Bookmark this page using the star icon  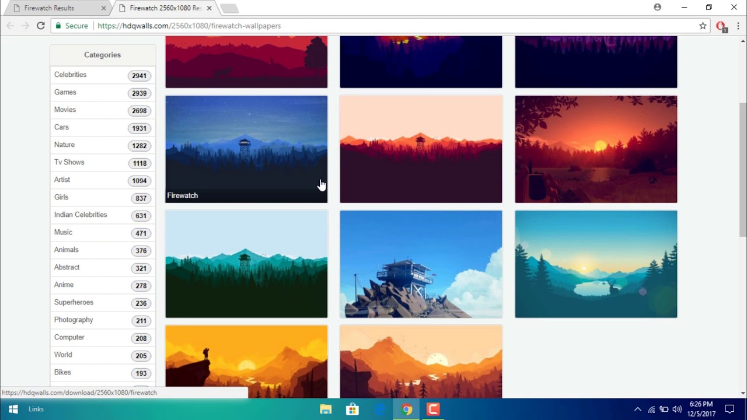pos(703,26)
